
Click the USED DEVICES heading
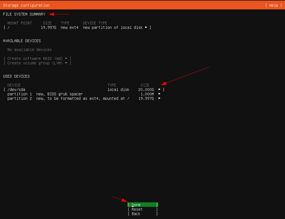pyautogui.click(x=16, y=76)
